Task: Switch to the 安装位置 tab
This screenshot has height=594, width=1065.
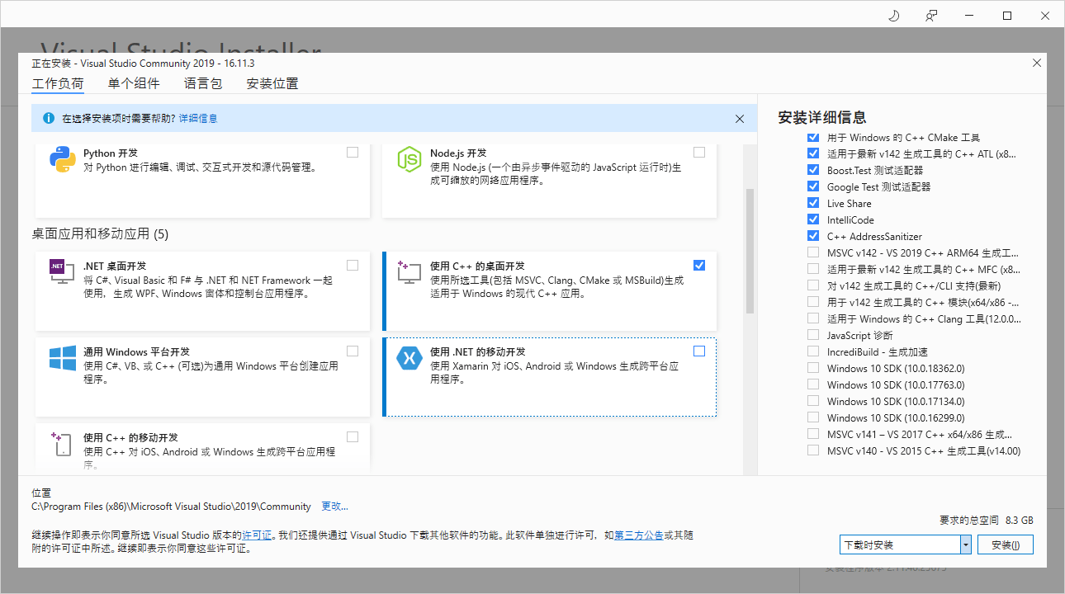Action: (x=272, y=83)
